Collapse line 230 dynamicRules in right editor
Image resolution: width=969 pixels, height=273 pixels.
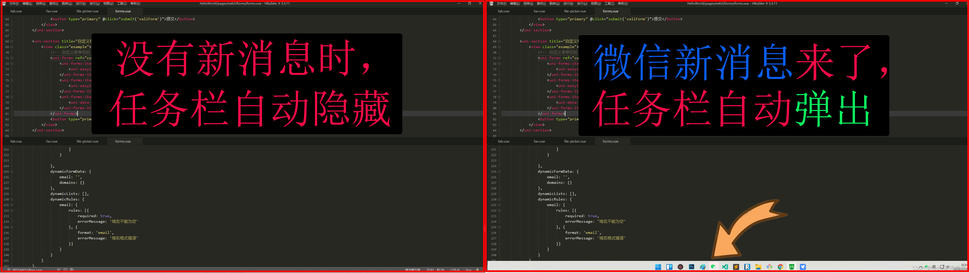pos(500,200)
